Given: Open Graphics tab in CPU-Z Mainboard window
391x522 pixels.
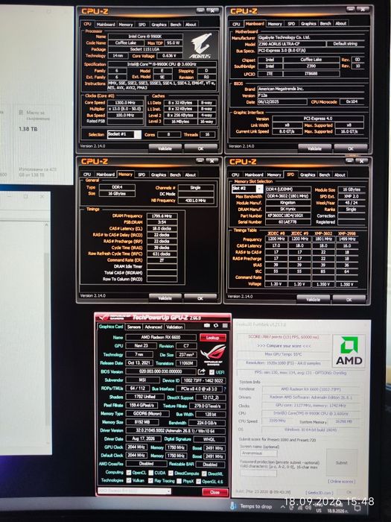Looking at the screenshot, I should (308, 24).
